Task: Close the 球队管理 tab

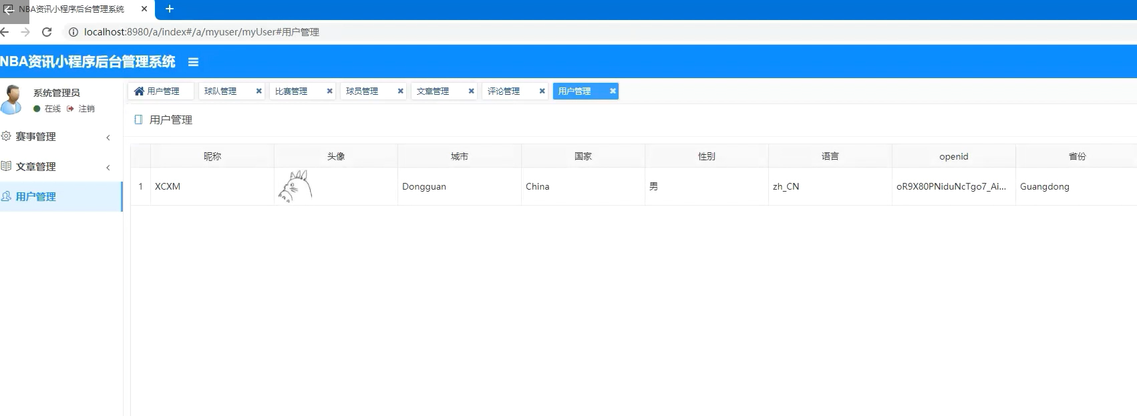Action: pos(259,91)
